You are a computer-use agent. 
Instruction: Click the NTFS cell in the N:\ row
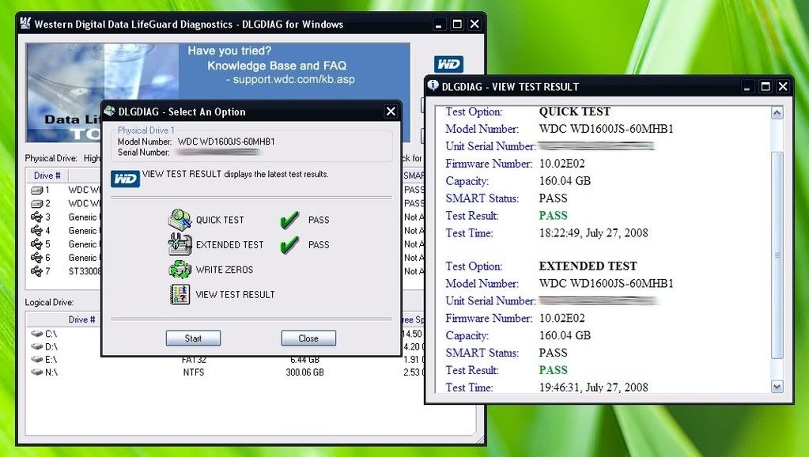click(194, 372)
